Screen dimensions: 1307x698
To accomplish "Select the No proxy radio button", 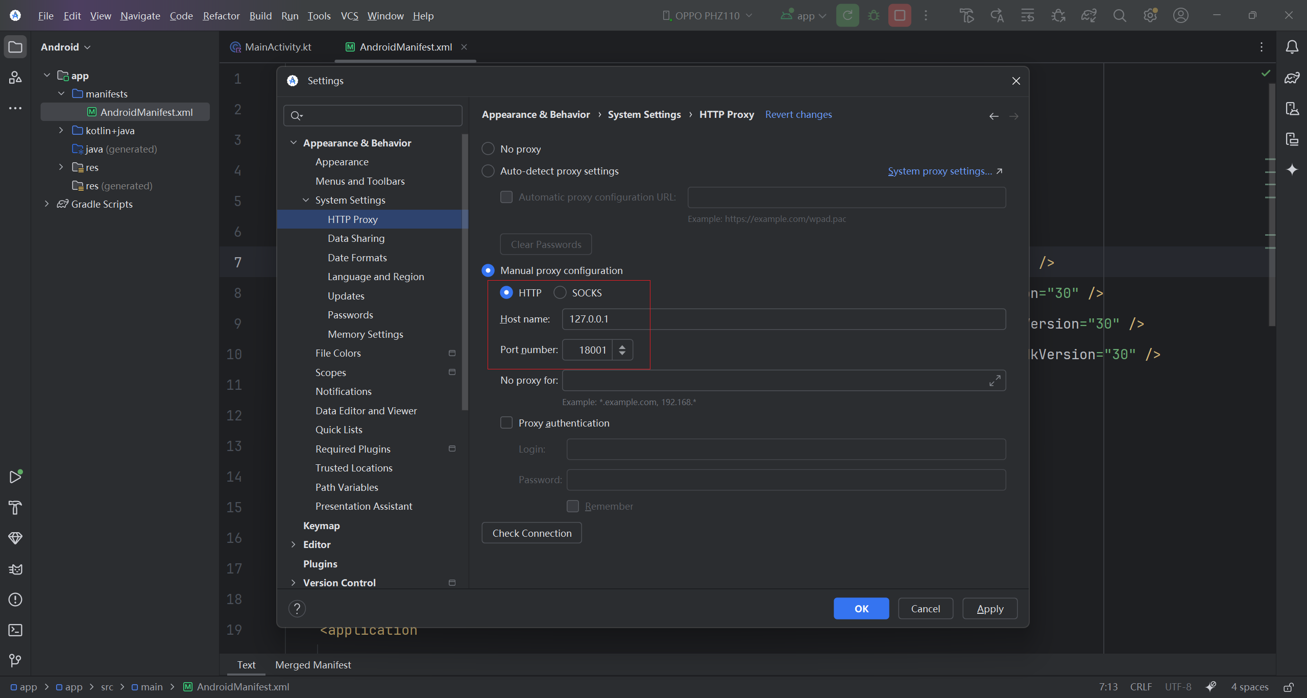I will (488, 149).
